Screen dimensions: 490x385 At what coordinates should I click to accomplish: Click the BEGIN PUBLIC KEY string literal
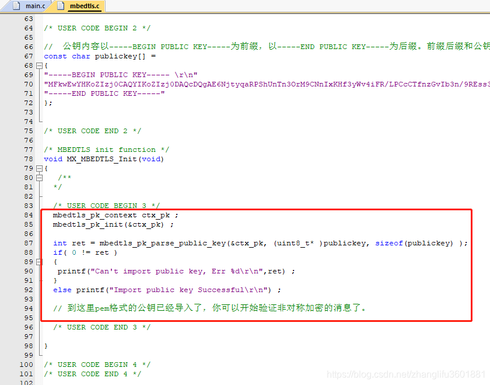pos(121,75)
